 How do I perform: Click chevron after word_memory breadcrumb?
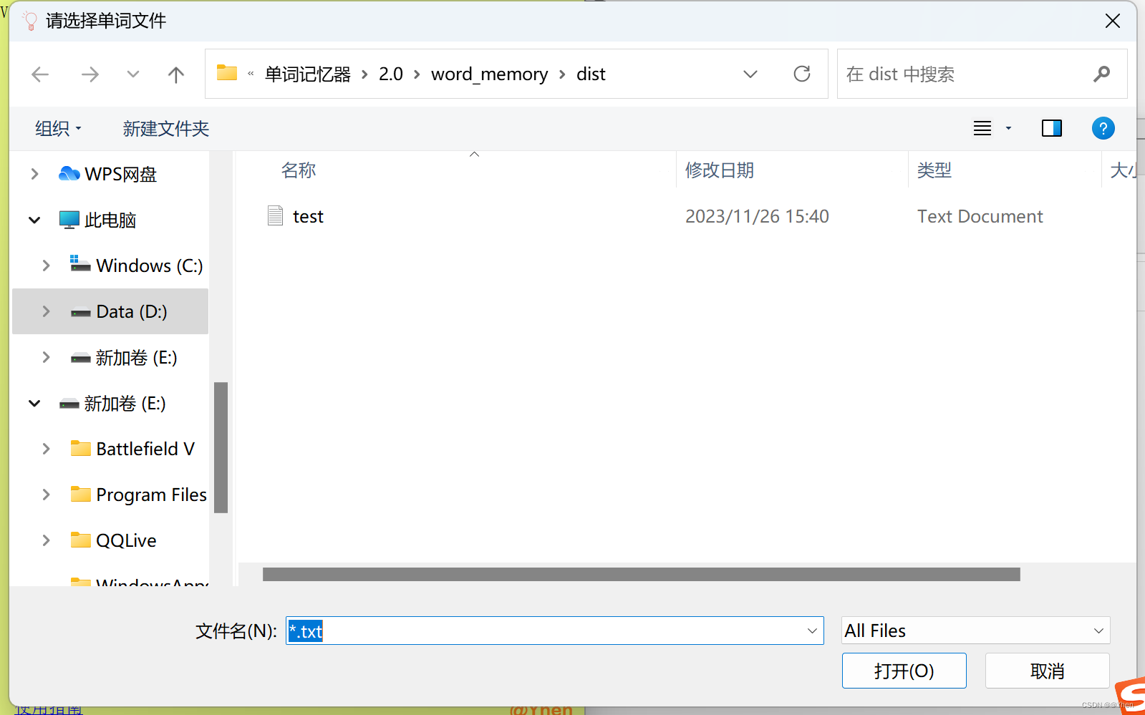[x=562, y=74]
